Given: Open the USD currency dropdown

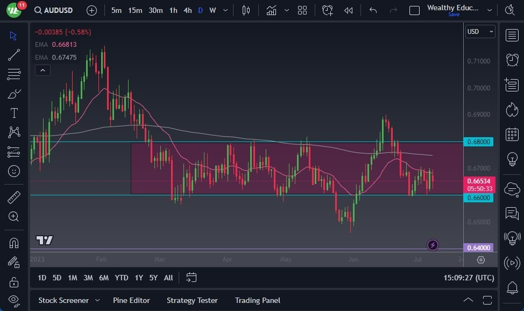Looking at the screenshot, I should [x=479, y=31].
